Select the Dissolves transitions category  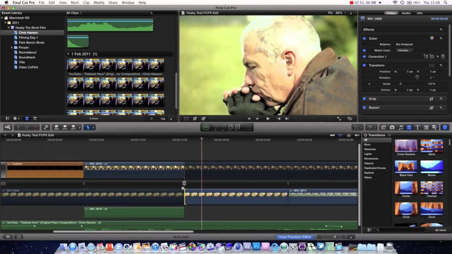[370, 149]
